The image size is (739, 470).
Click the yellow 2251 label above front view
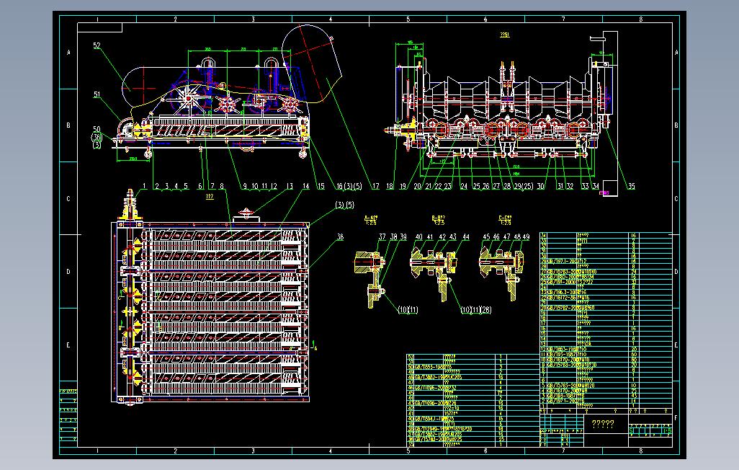coord(504,35)
